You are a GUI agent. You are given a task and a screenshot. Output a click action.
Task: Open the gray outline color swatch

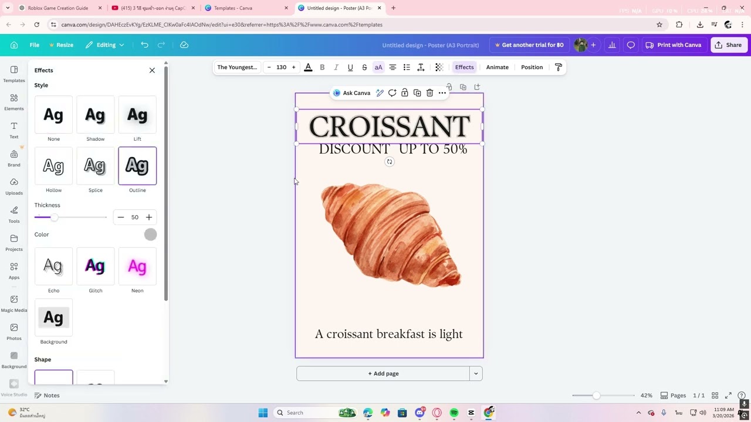point(150,234)
